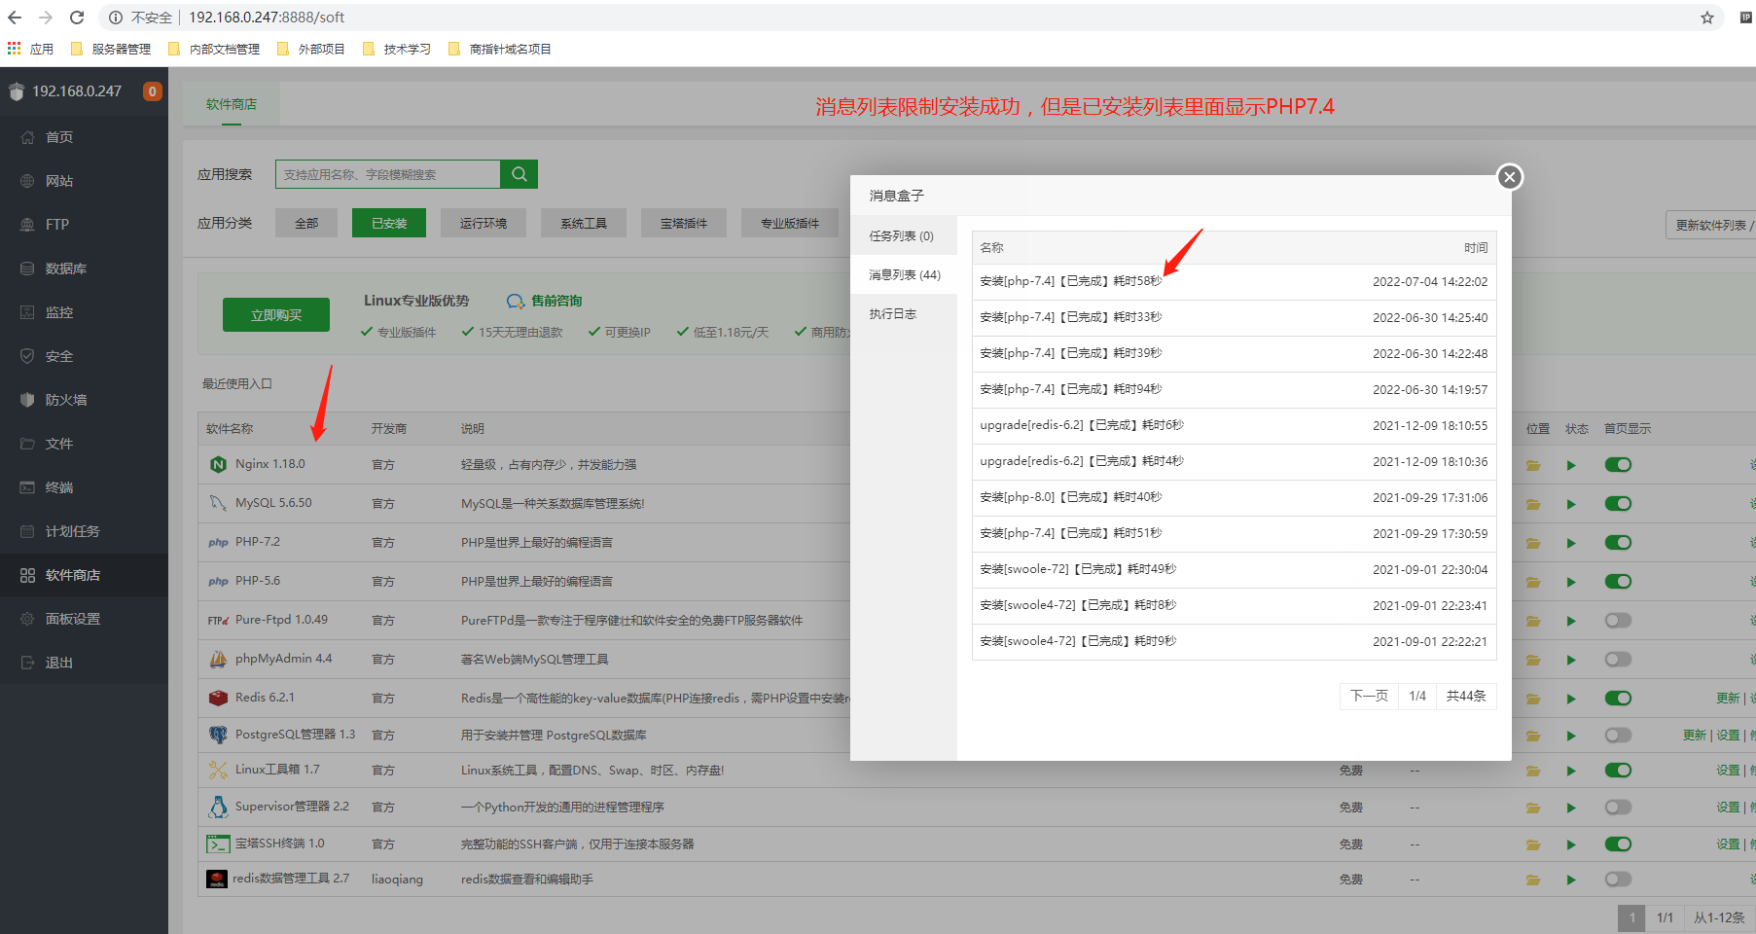Click the search magnifier button
This screenshot has height=934, width=1756.
coord(519,174)
